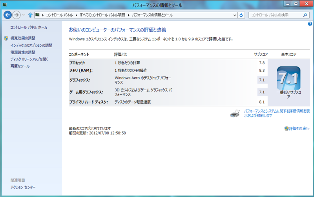Click the shield icon beside 視覚効果の調整
The image size is (314, 197).
pos(6,38)
